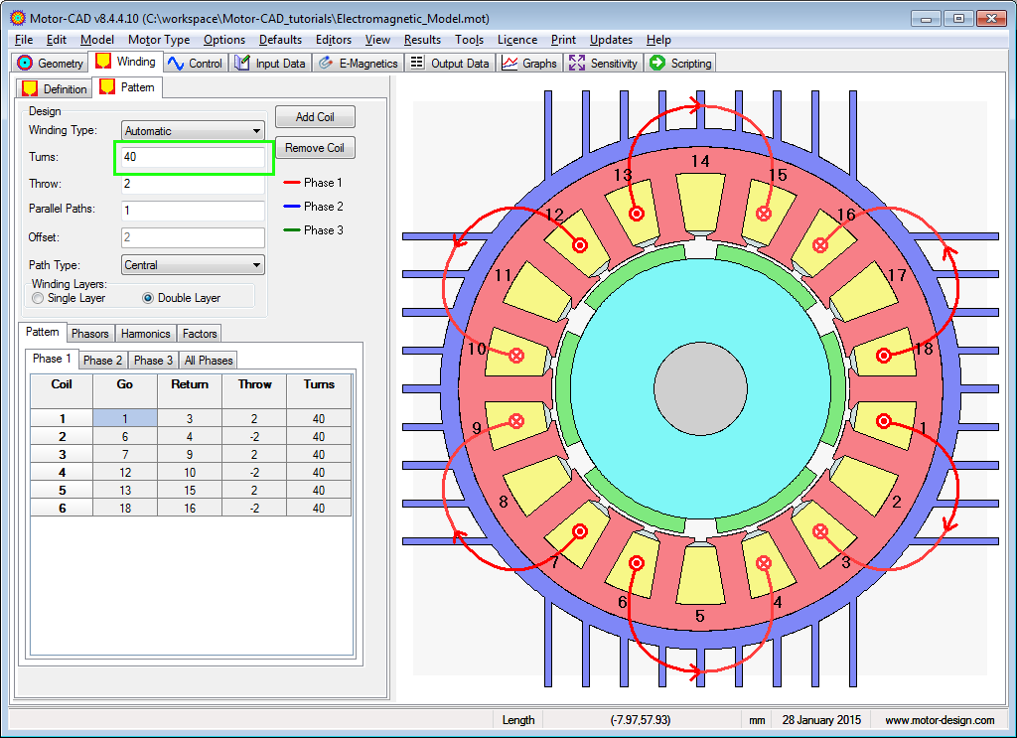
Task: Open the E-Magnetics tab icon
Action: tap(326, 63)
